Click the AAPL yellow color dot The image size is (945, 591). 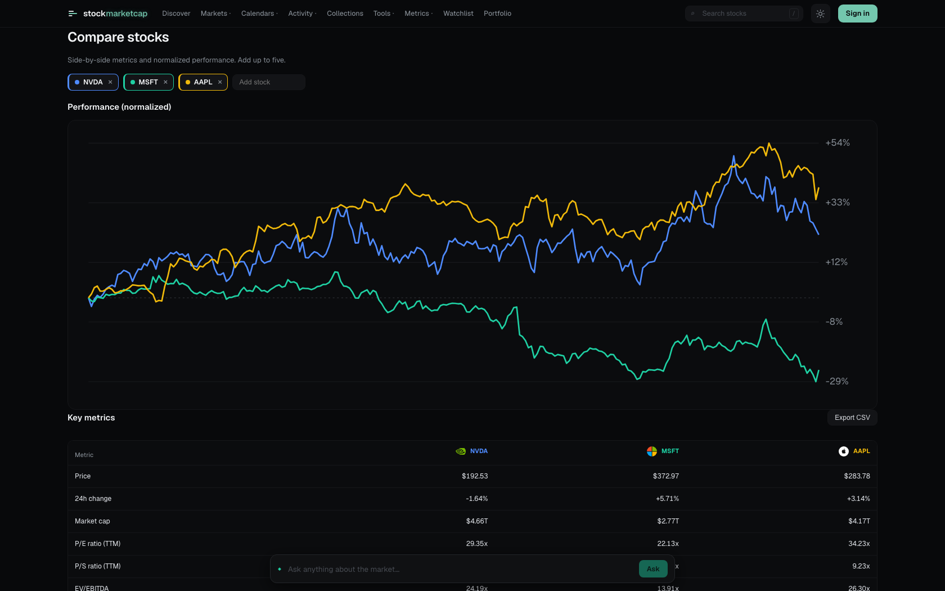tap(188, 82)
